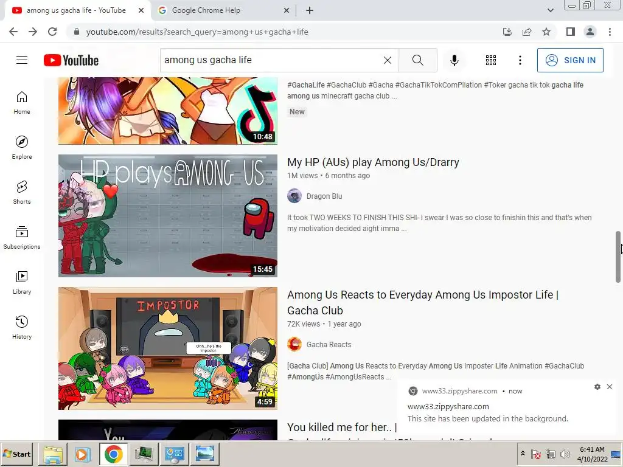
Task: Click the SIGN IN button
Action: (570, 60)
